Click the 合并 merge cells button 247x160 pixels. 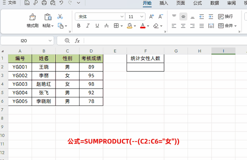[225, 26]
